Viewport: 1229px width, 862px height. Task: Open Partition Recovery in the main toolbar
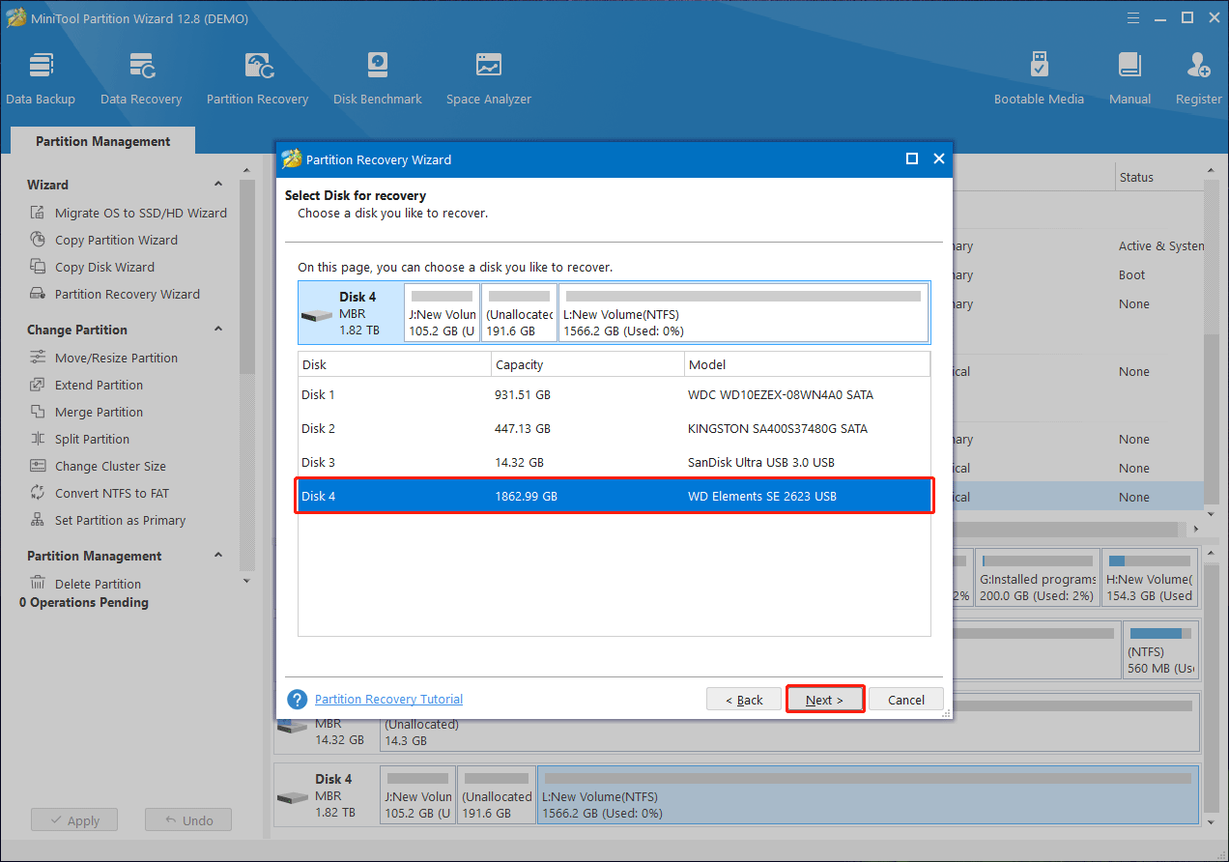(x=258, y=78)
